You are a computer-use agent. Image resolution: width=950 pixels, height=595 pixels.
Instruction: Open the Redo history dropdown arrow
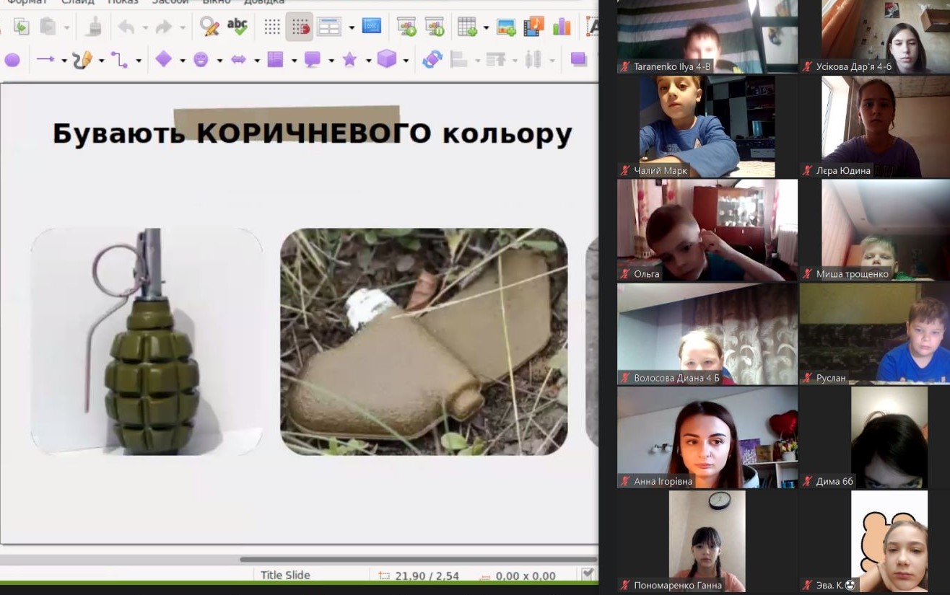(183, 28)
